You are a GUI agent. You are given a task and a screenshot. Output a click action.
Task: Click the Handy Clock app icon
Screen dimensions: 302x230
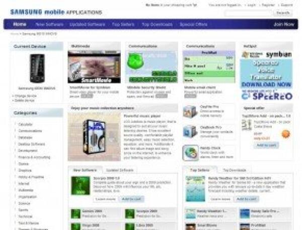point(190,152)
